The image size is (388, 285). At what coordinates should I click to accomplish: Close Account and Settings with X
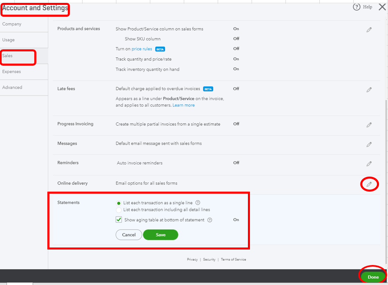point(382,7)
